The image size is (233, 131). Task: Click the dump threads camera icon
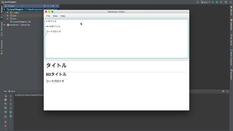point(5,108)
